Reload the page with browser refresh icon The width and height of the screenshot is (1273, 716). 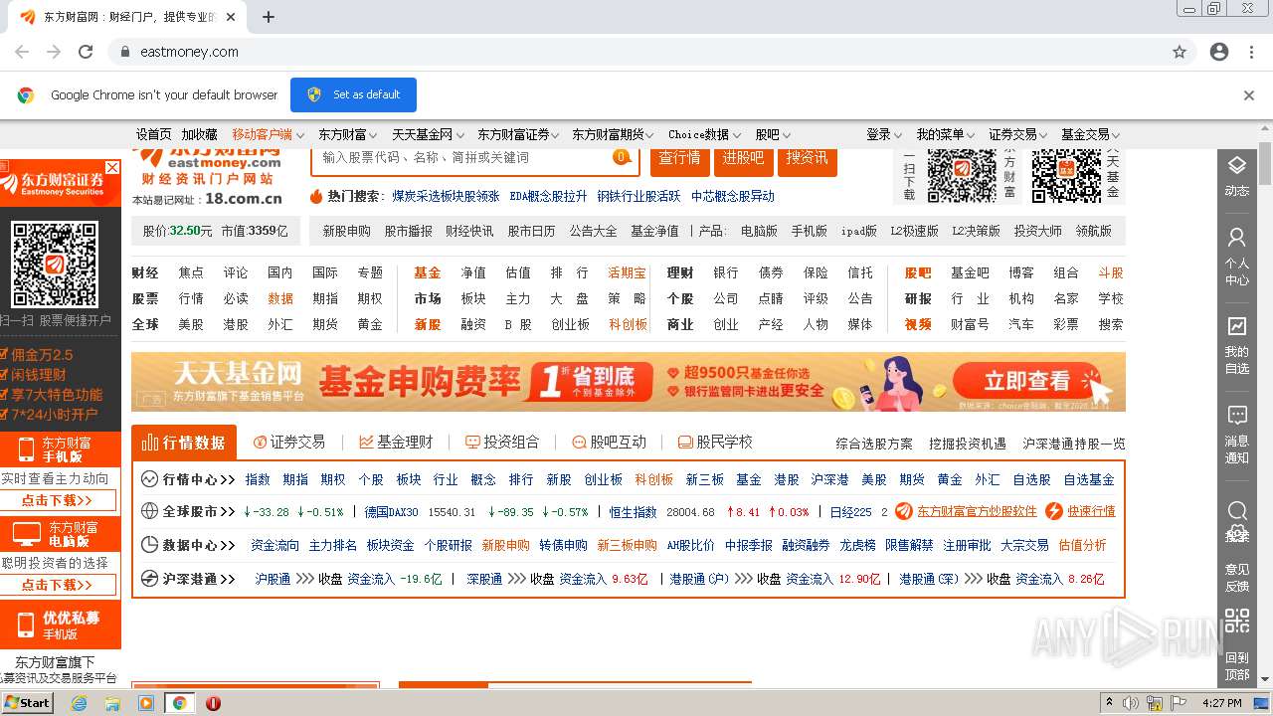coord(86,52)
